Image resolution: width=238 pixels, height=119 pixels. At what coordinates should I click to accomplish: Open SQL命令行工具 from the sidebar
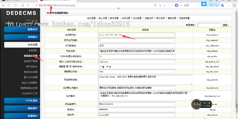[30, 93]
